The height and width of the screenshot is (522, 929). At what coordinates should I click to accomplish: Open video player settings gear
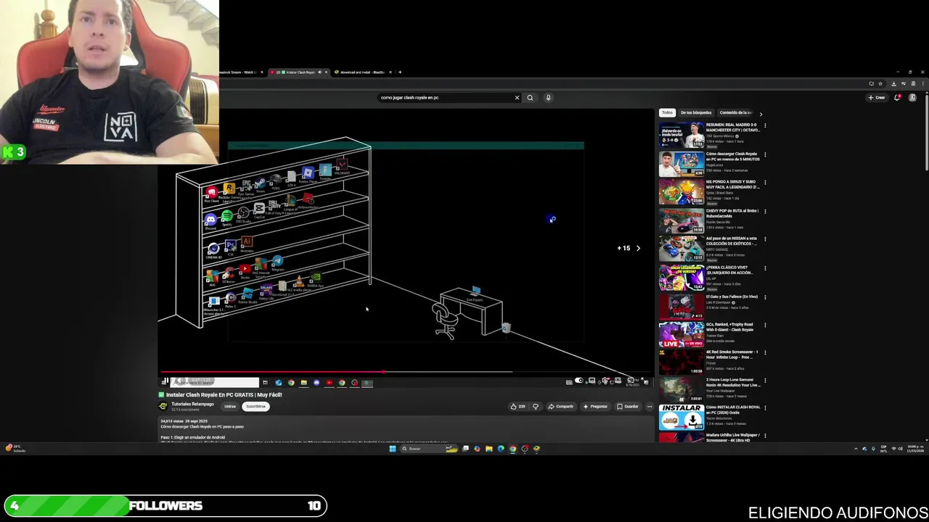[x=605, y=381]
